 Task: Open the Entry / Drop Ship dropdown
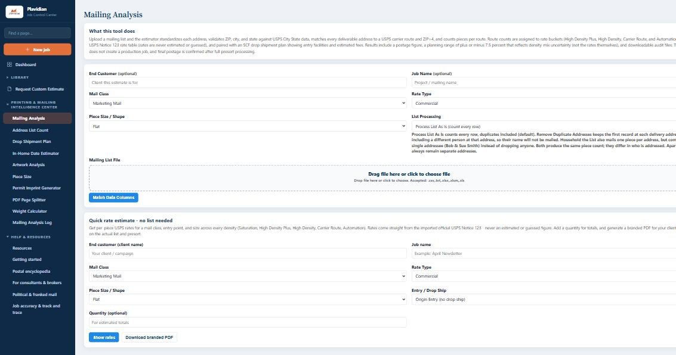click(x=544, y=300)
